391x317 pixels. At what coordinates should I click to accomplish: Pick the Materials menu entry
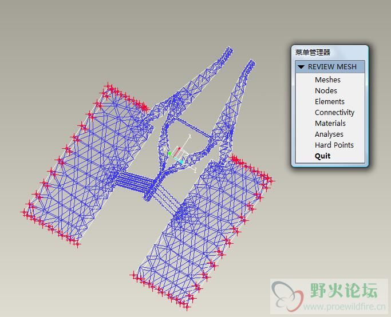[330, 123]
